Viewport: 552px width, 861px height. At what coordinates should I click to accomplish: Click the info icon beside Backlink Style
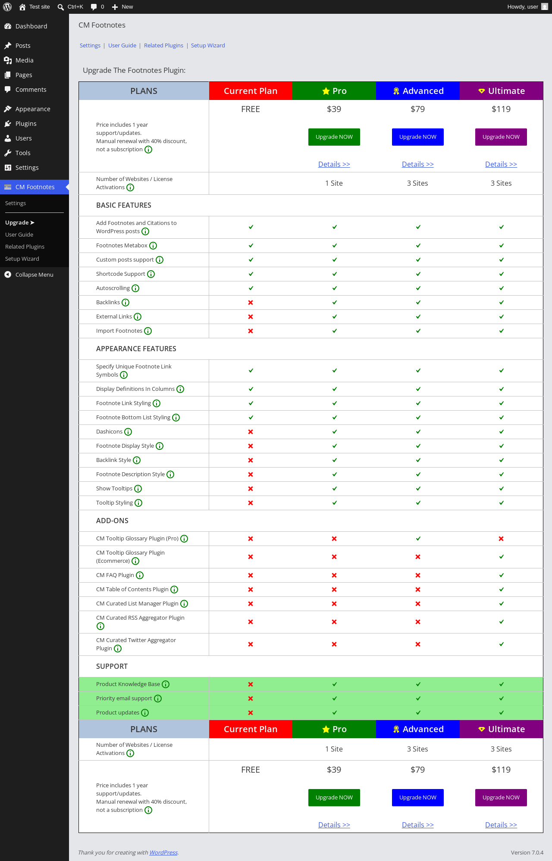click(x=137, y=460)
